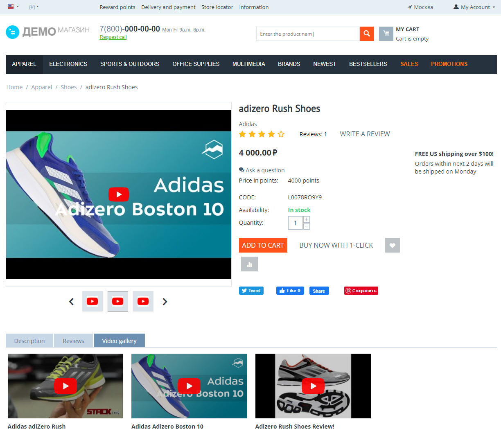Click the Pinterest Сохранить icon button
The width and height of the screenshot is (501, 438).
(361, 290)
